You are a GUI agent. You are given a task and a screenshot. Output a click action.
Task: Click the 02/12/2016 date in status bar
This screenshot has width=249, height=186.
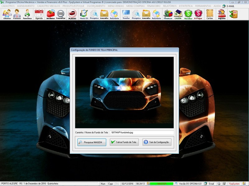coord(128,184)
